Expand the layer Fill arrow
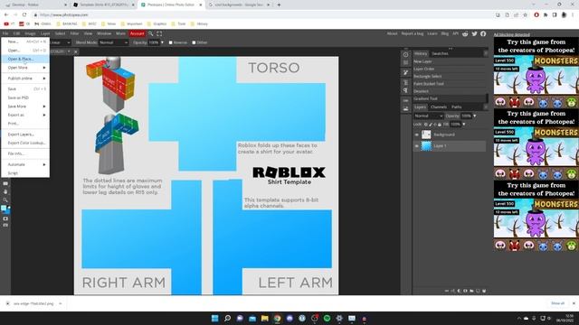 pos(464,125)
